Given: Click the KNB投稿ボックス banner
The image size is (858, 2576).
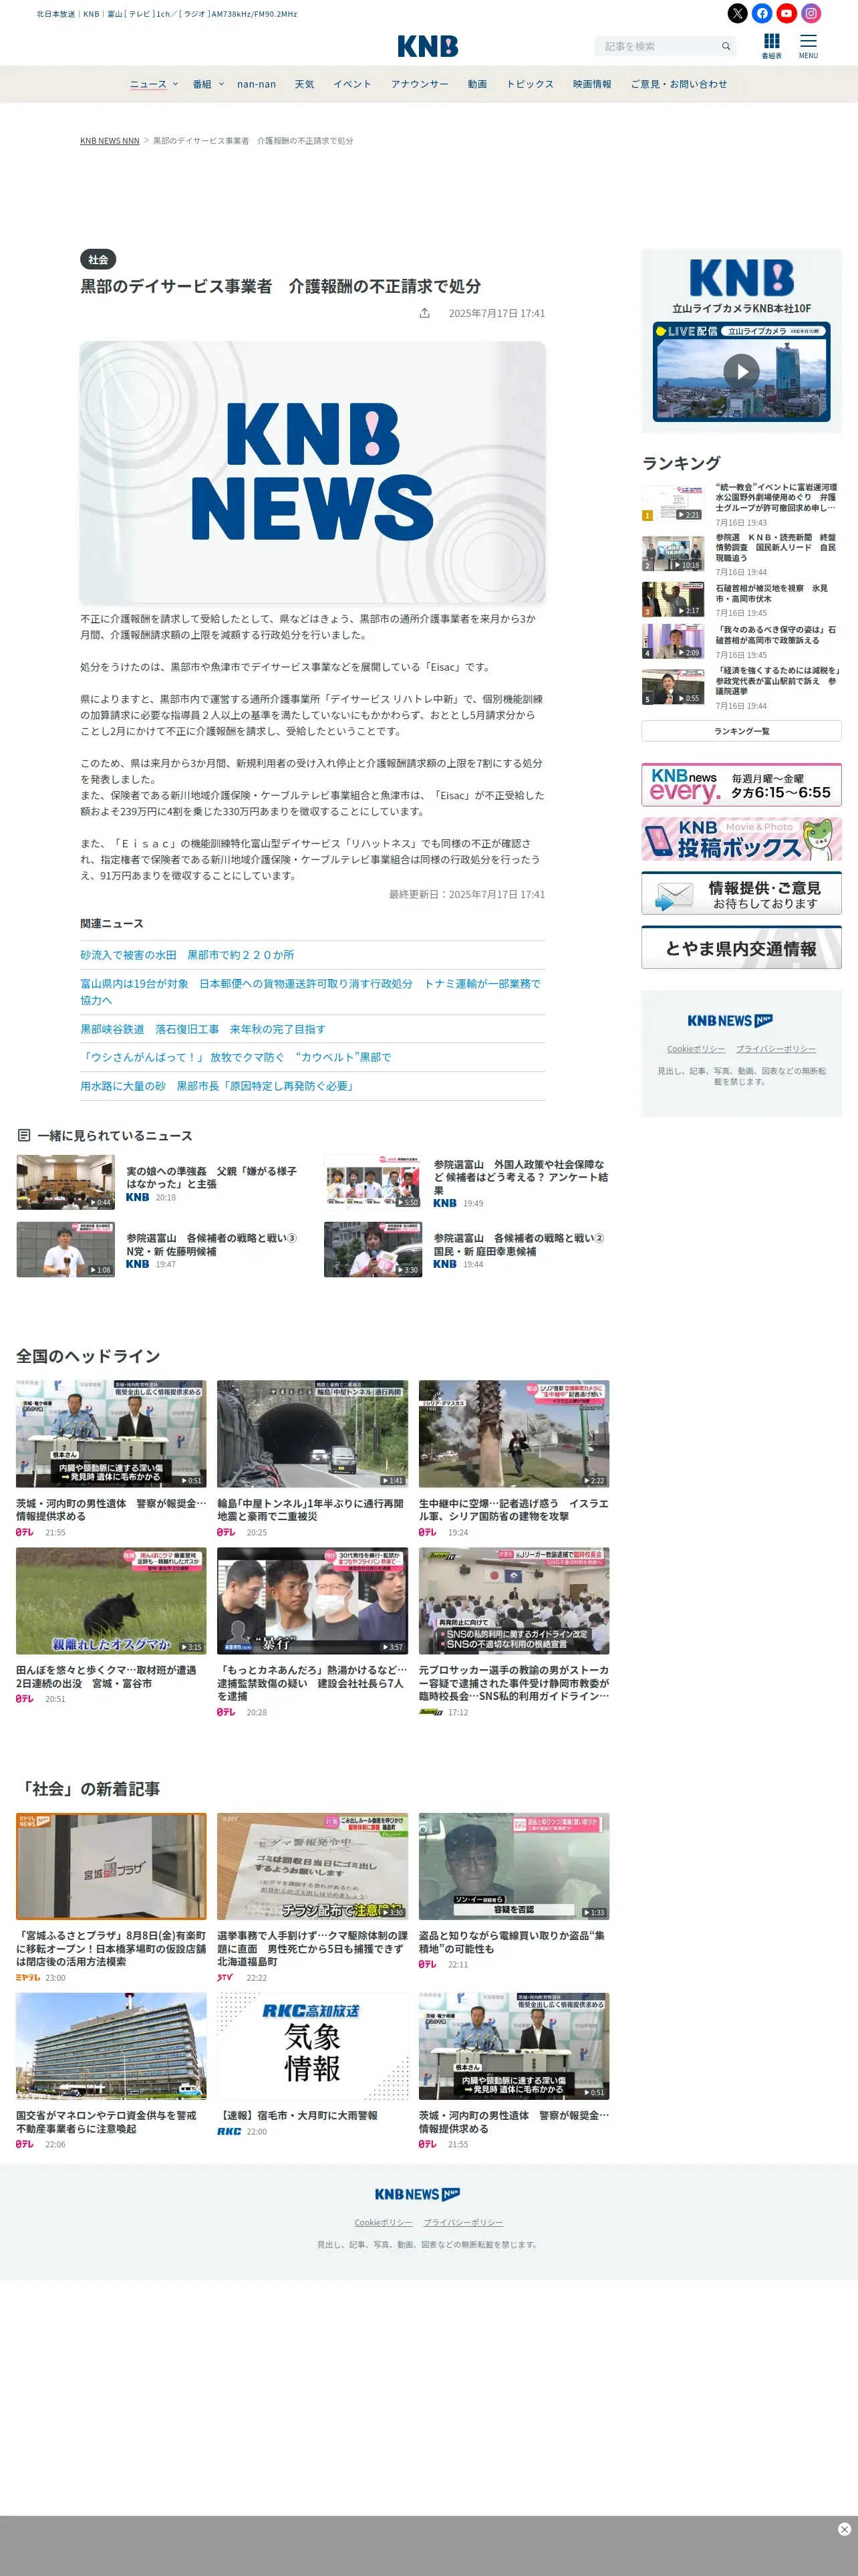Looking at the screenshot, I should click(741, 839).
